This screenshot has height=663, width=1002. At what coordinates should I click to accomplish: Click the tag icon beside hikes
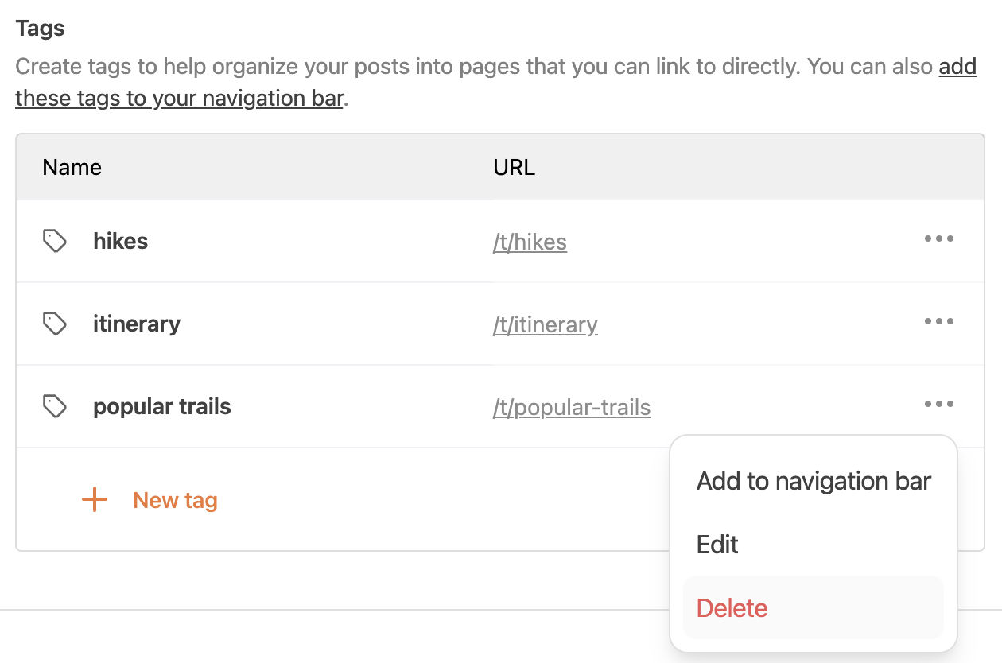point(55,240)
